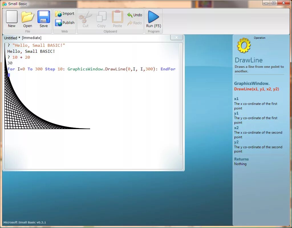Paste clipboard with the Paste icon

point(117,19)
